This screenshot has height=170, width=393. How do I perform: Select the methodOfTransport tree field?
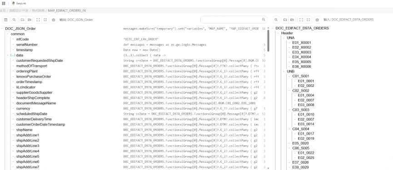coord(32,66)
